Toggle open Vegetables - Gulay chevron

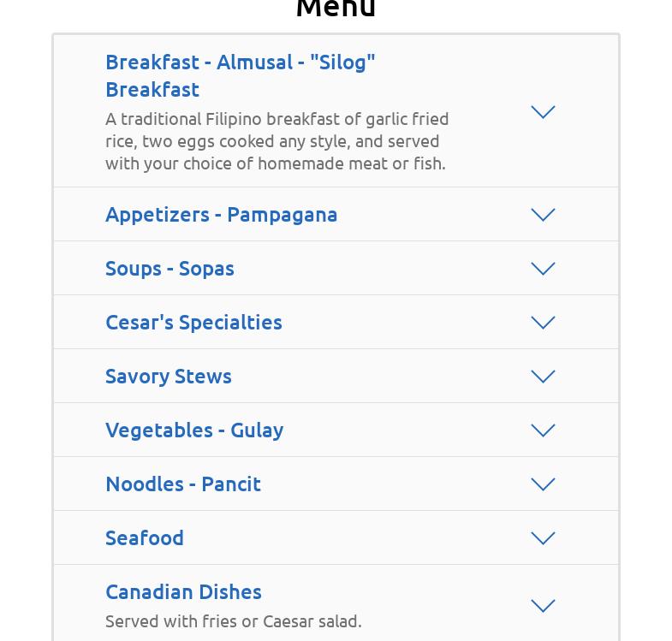pos(543,430)
